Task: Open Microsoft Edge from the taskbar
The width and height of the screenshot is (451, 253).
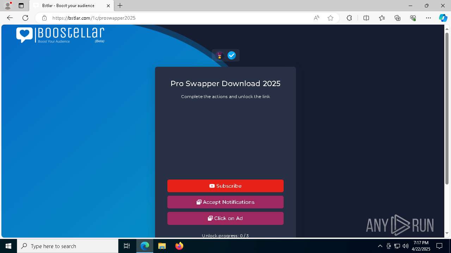Action: click(x=145, y=246)
